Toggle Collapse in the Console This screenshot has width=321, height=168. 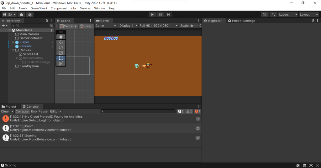click(22, 111)
